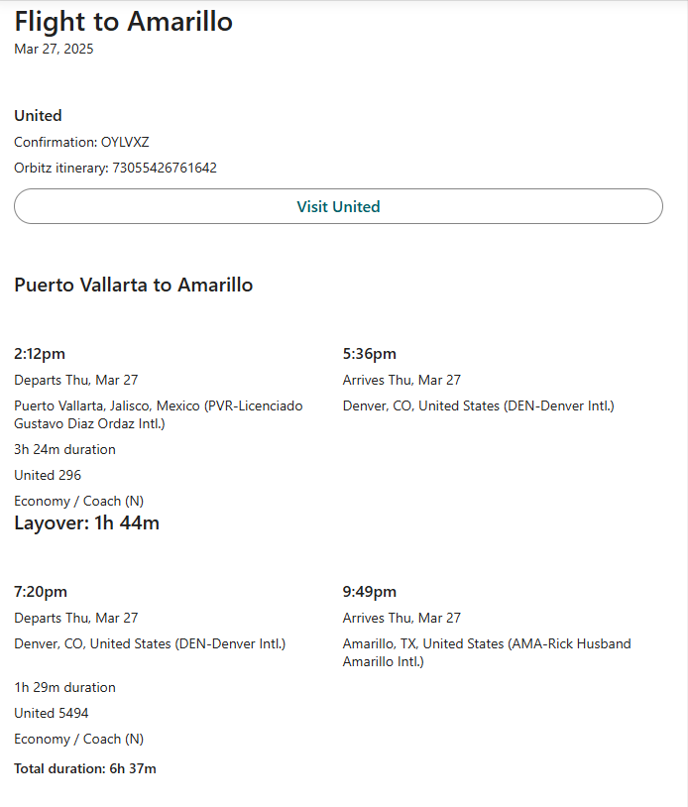Click the 9:49pm arrival time
688x807 pixels.
pos(370,592)
